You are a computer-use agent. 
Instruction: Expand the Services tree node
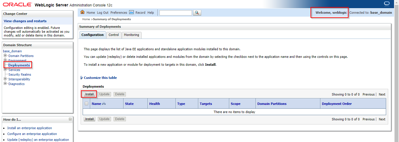coord(5,70)
